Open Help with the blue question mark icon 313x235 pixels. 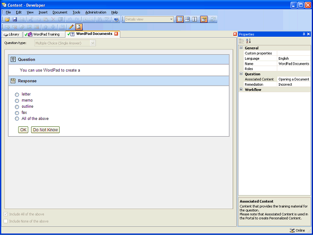(x=116, y=20)
